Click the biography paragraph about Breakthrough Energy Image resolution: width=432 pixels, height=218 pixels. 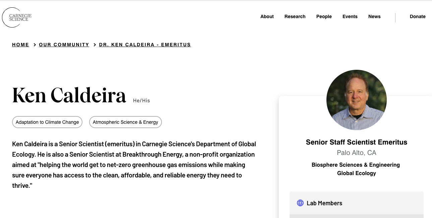pyautogui.click(x=134, y=165)
